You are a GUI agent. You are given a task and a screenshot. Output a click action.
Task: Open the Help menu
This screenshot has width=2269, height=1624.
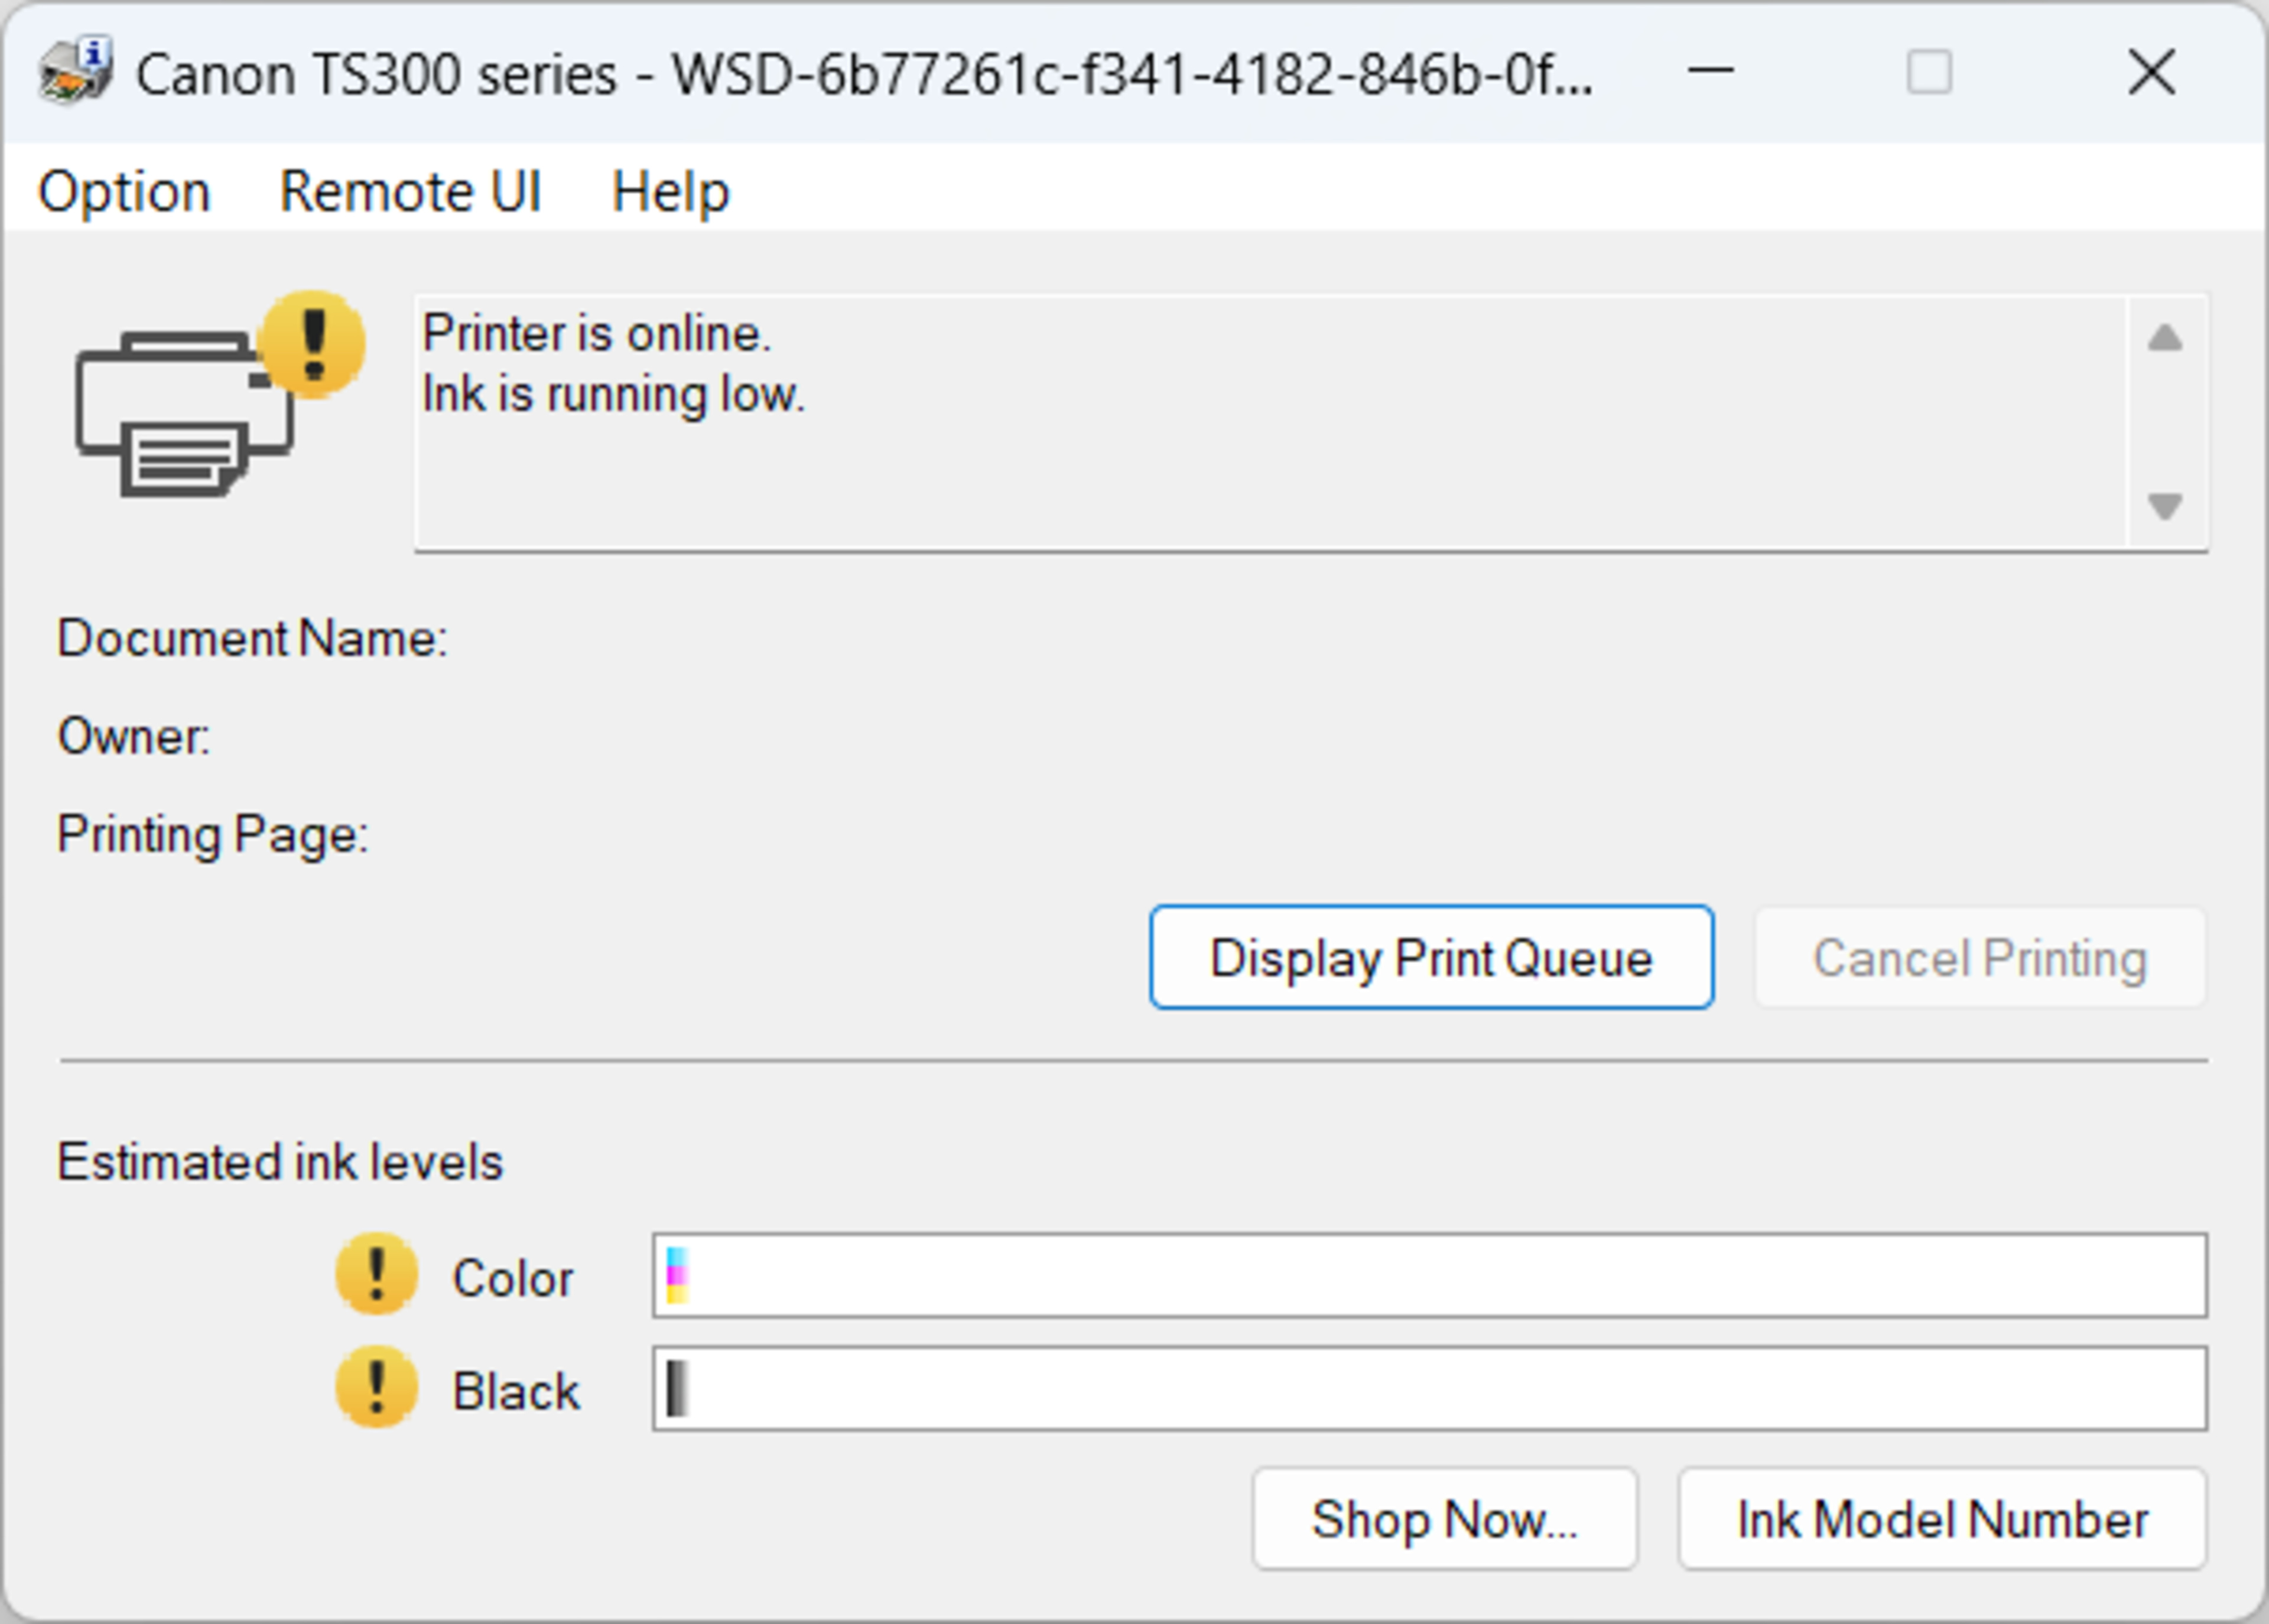click(x=670, y=191)
